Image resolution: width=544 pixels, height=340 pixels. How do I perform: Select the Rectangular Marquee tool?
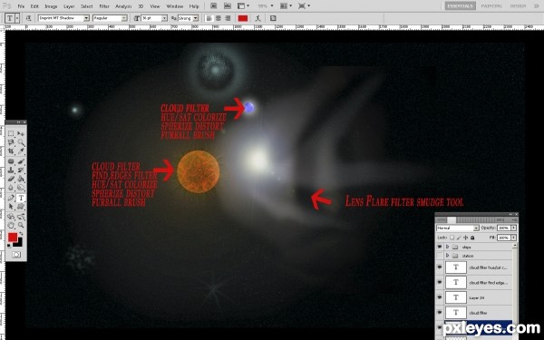(11, 133)
